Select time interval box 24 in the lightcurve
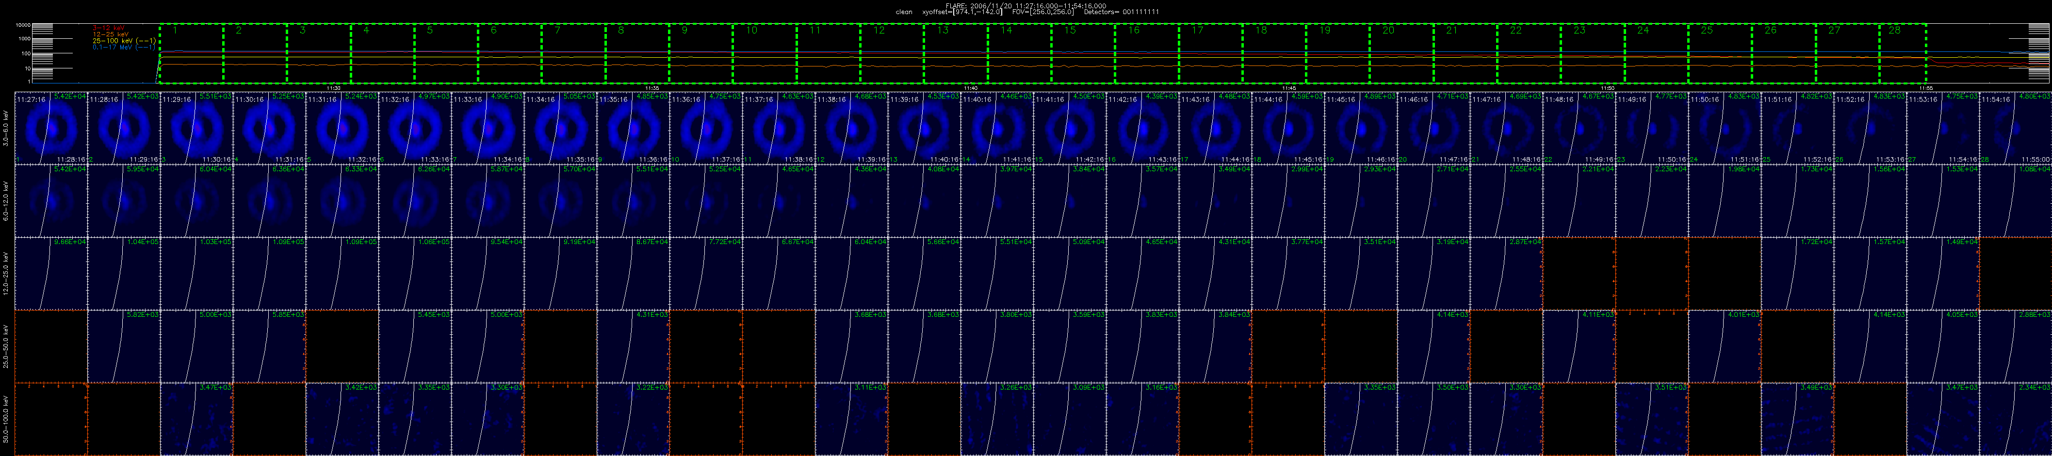The image size is (2052, 456). pyautogui.click(x=1656, y=53)
